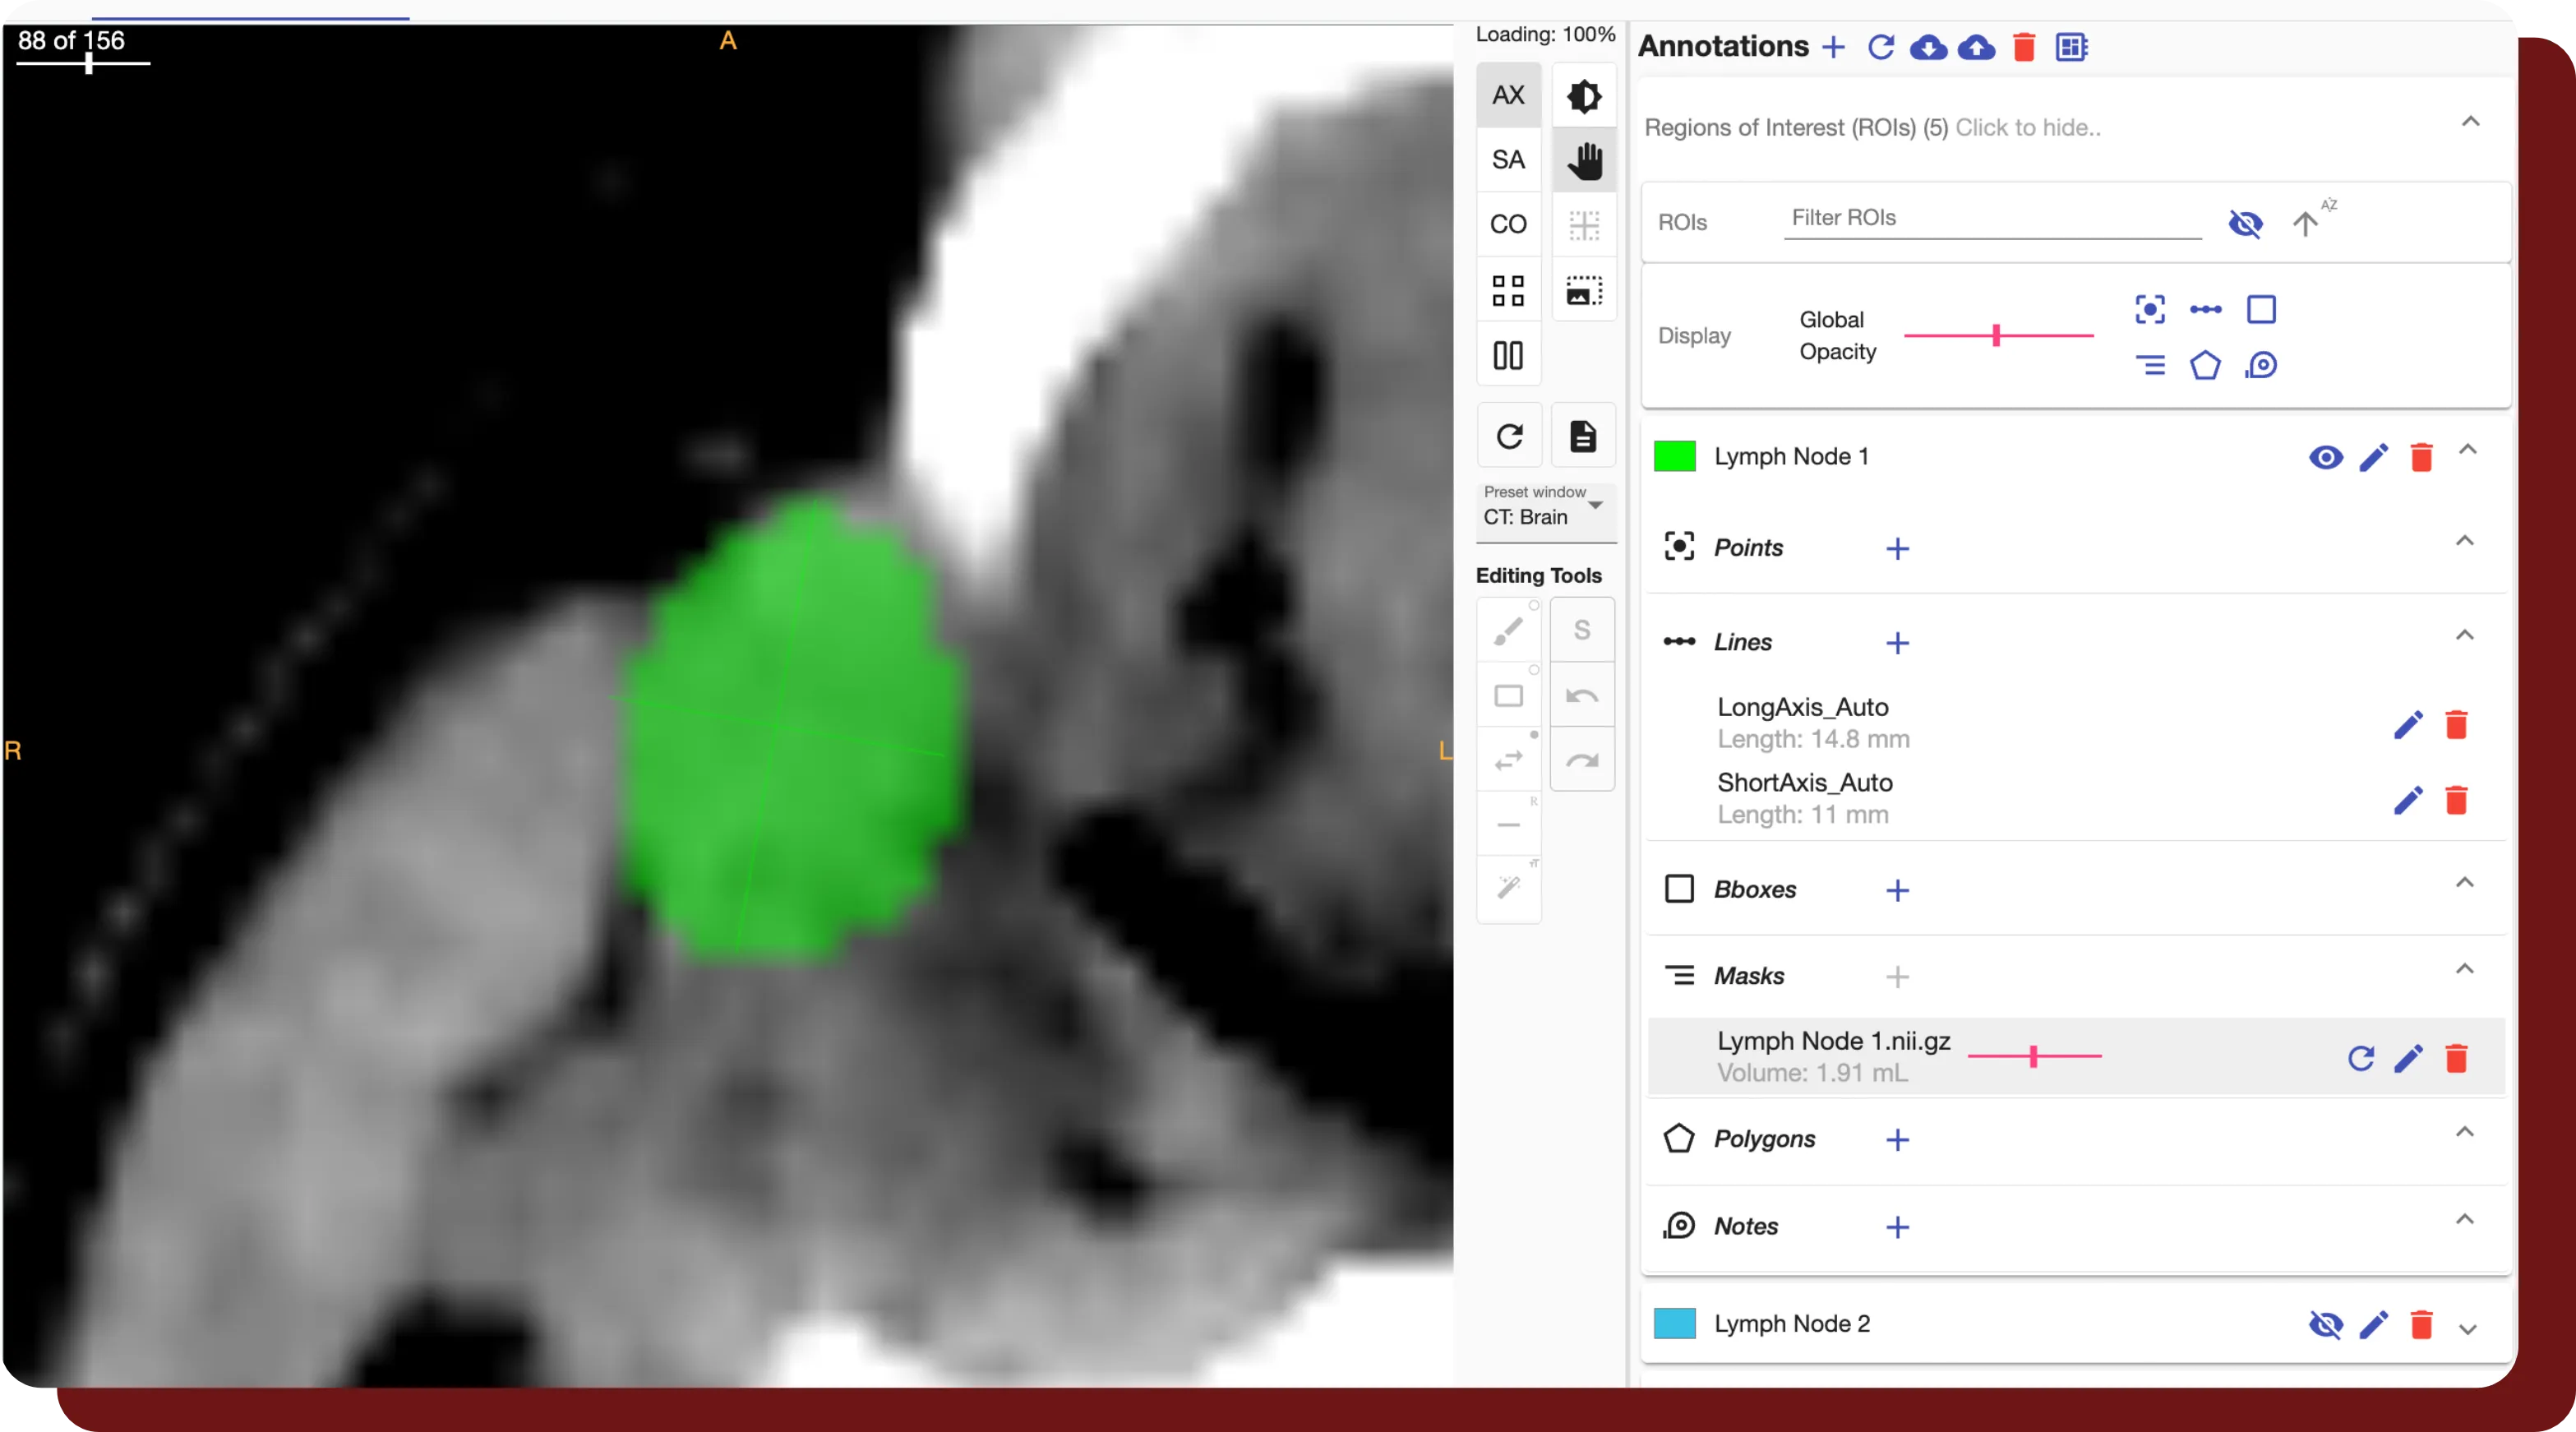The image size is (2576, 1432).
Task: Click the screenshot capture icon
Action: click(1584, 290)
